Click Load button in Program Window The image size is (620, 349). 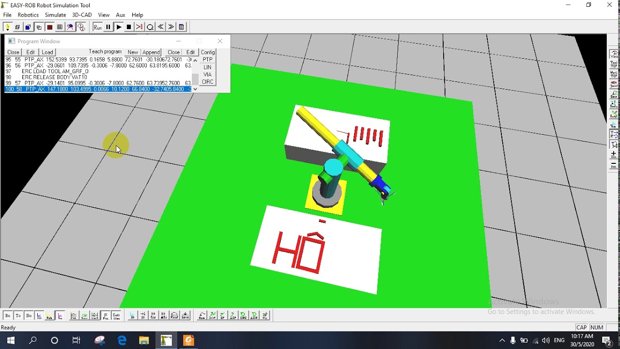47,52
